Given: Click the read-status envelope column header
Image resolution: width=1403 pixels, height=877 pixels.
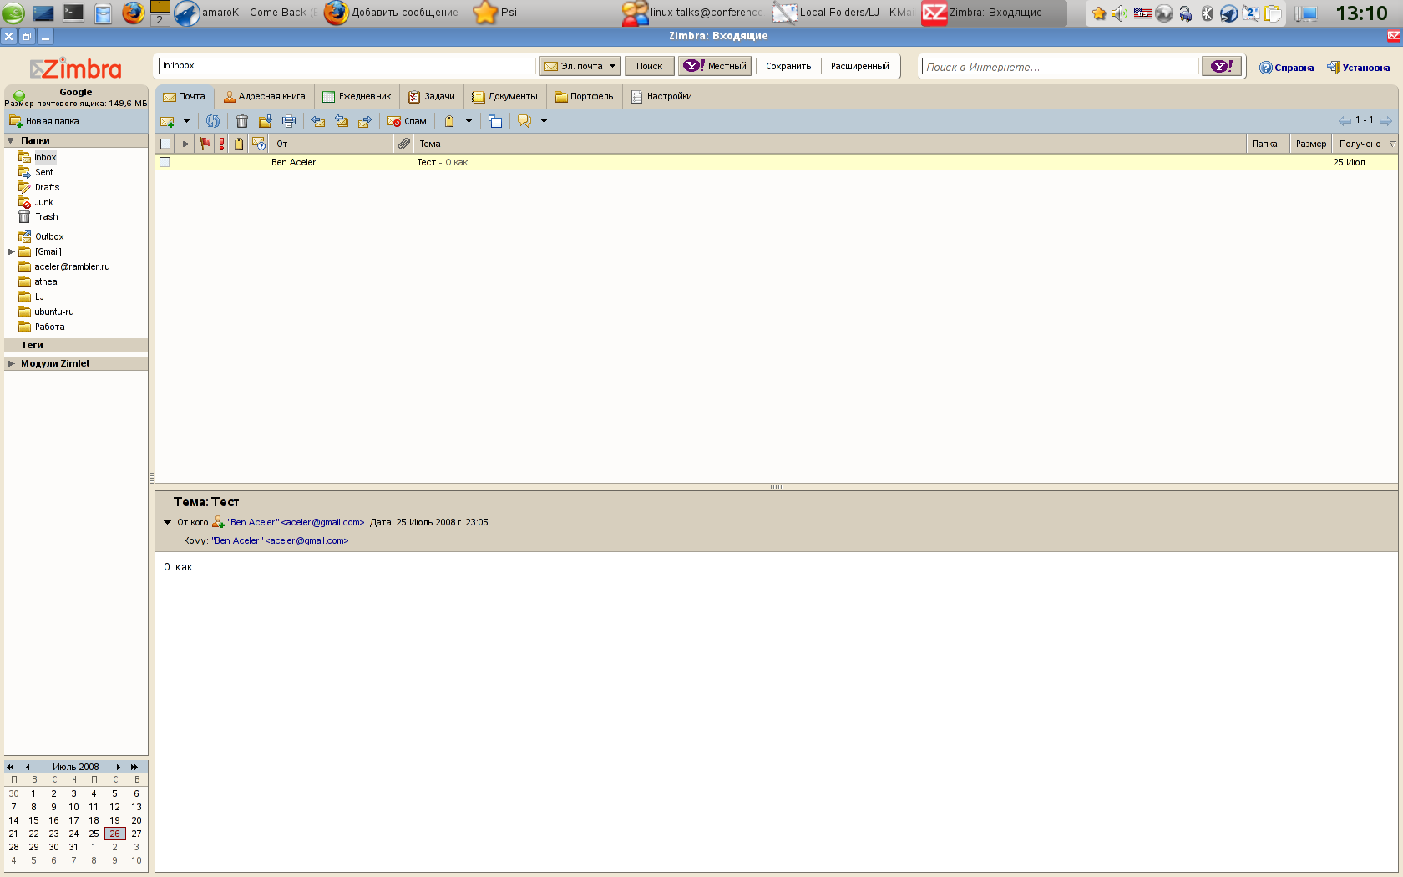Looking at the screenshot, I should point(259,144).
